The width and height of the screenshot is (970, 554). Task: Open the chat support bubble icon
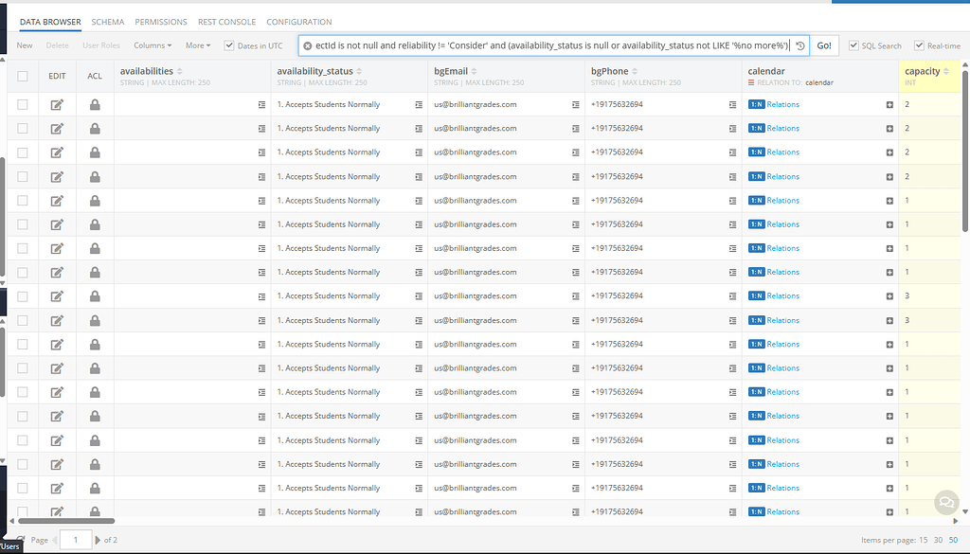pos(945,502)
